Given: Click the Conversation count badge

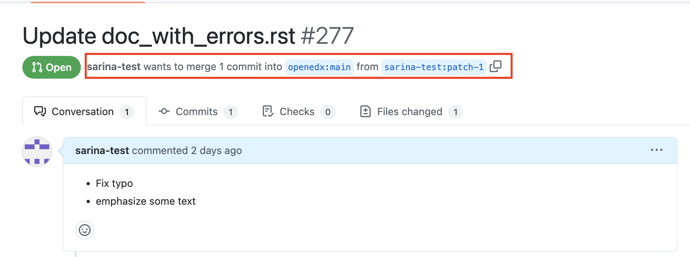Looking at the screenshot, I should (127, 112).
